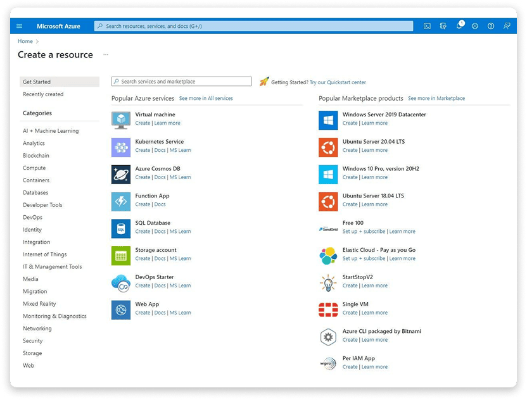This screenshot has height=400, width=527.
Task: Click the Home breadcrumb link
Action: pyautogui.click(x=25, y=41)
